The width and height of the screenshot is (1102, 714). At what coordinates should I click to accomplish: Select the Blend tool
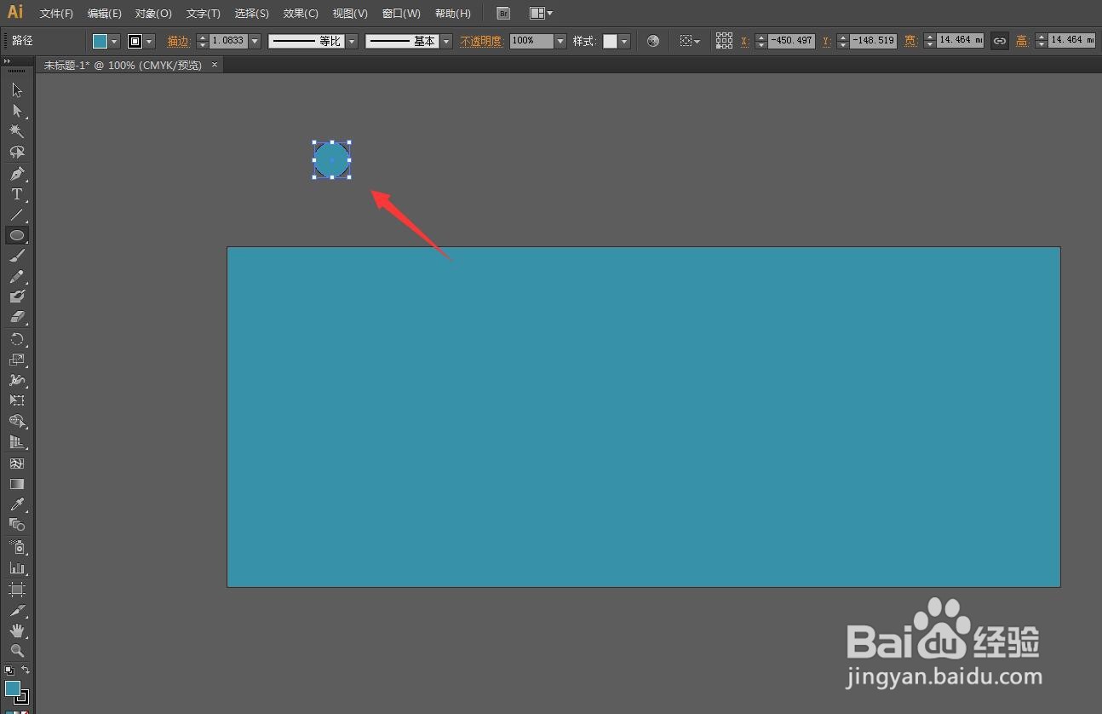(17, 525)
